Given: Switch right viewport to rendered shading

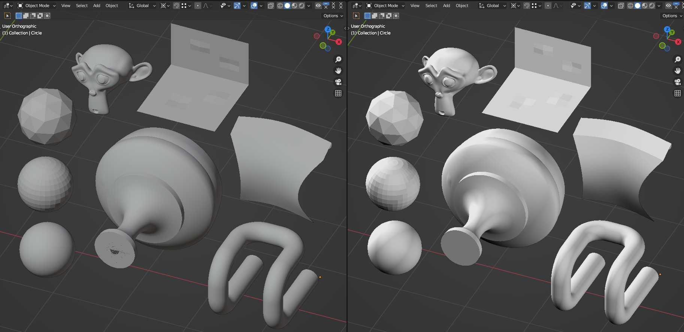Looking at the screenshot, I should point(652,6).
